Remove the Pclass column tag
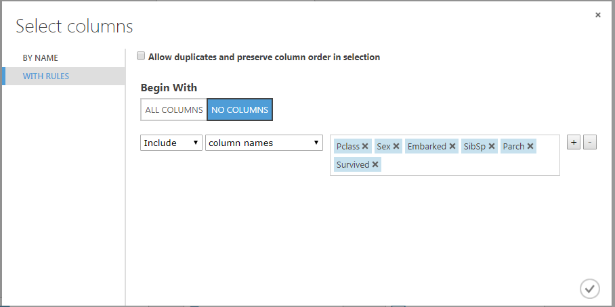 click(x=365, y=146)
